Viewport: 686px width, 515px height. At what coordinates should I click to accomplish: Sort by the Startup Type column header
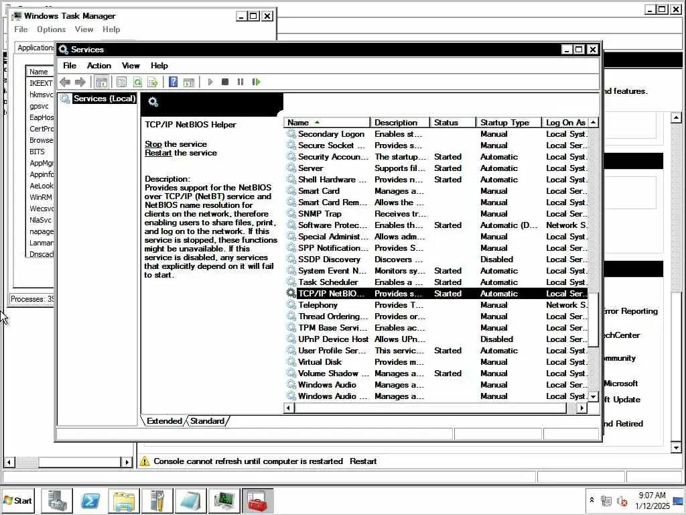[509, 123]
